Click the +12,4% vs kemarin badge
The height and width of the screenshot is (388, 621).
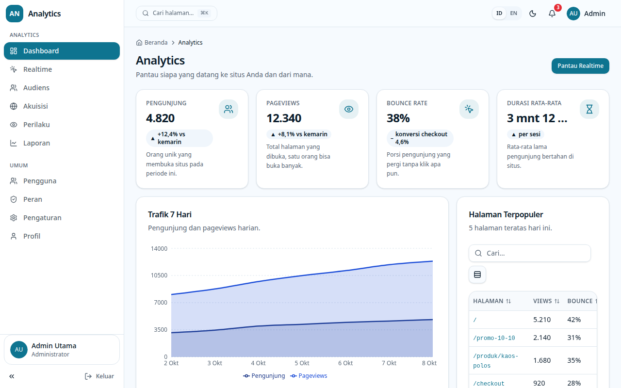coord(180,138)
